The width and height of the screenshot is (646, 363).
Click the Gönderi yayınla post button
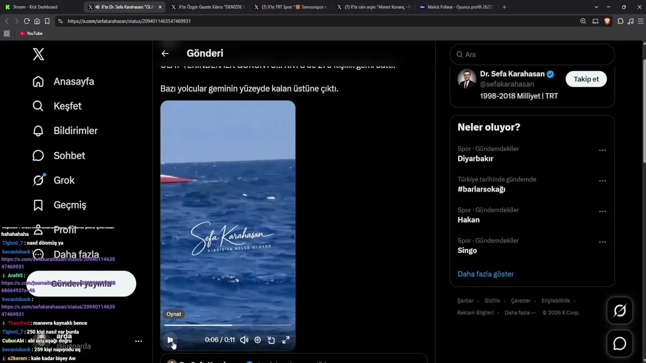tap(81, 283)
